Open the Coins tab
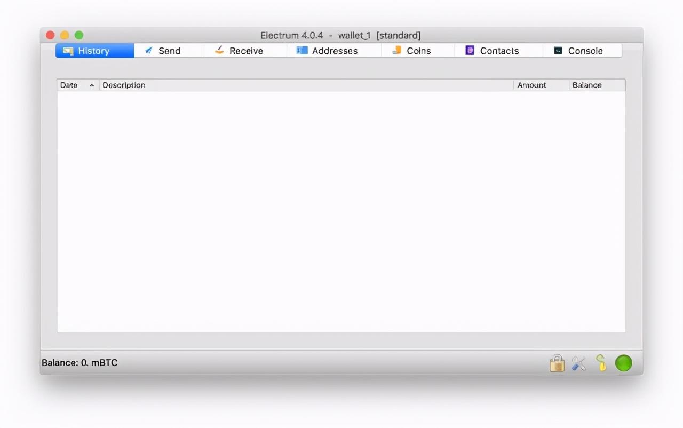 point(418,51)
